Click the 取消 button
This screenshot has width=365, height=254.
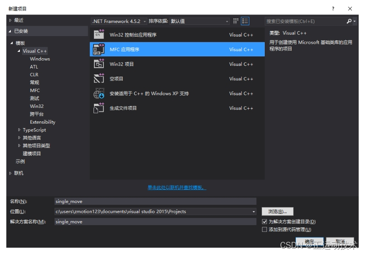click(x=340, y=242)
